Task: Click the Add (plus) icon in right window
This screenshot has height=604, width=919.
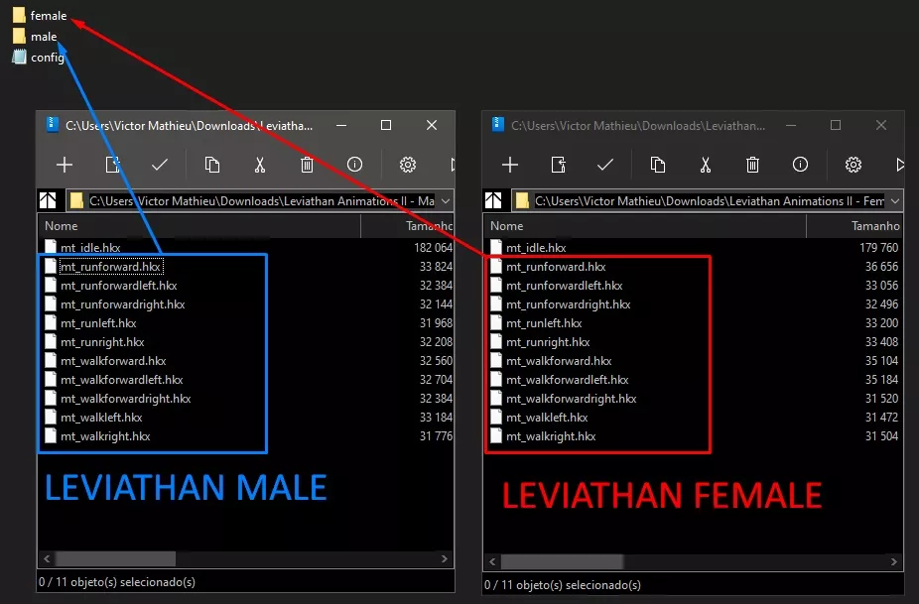Action: 510,165
